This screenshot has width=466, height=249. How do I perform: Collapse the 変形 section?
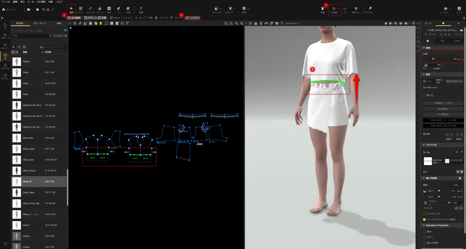click(x=424, y=48)
